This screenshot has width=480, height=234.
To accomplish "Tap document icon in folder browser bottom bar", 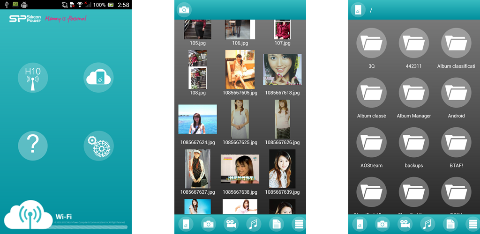I will coord(450,225).
